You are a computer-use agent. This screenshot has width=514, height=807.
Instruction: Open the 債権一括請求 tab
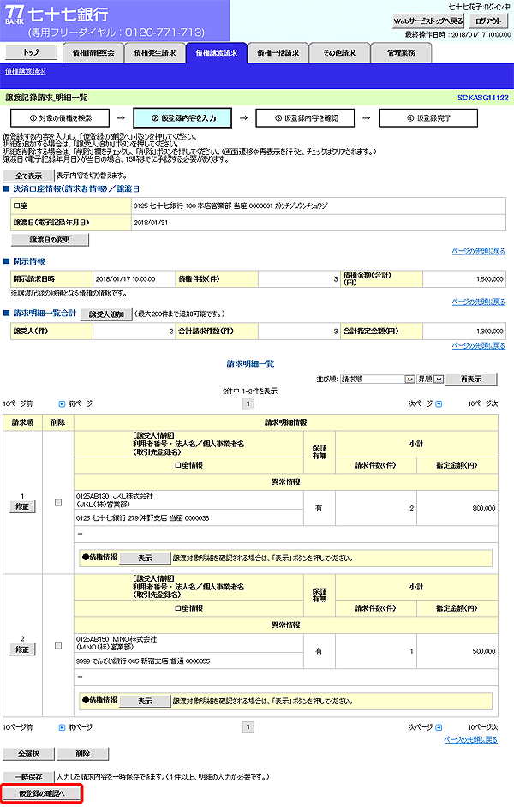point(278,53)
